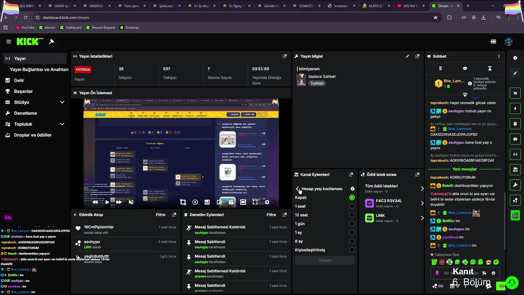Select the 1 saat account age option
The image size is (524, 295).
(352, 206)
